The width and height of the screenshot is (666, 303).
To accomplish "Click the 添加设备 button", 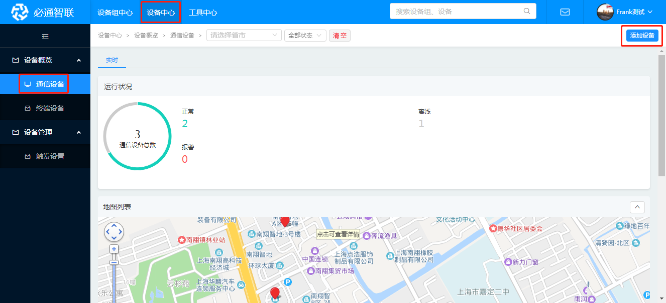I will point(642,36).
